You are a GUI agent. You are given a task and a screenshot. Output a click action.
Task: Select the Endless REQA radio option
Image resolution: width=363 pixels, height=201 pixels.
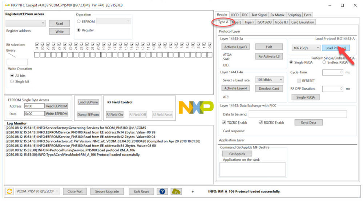324,62
